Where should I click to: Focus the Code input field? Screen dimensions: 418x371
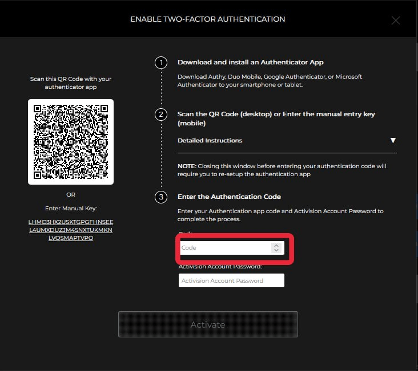tap(231, 248)
